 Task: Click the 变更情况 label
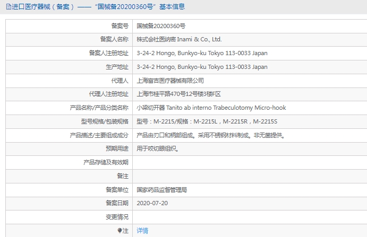[117, 217]
